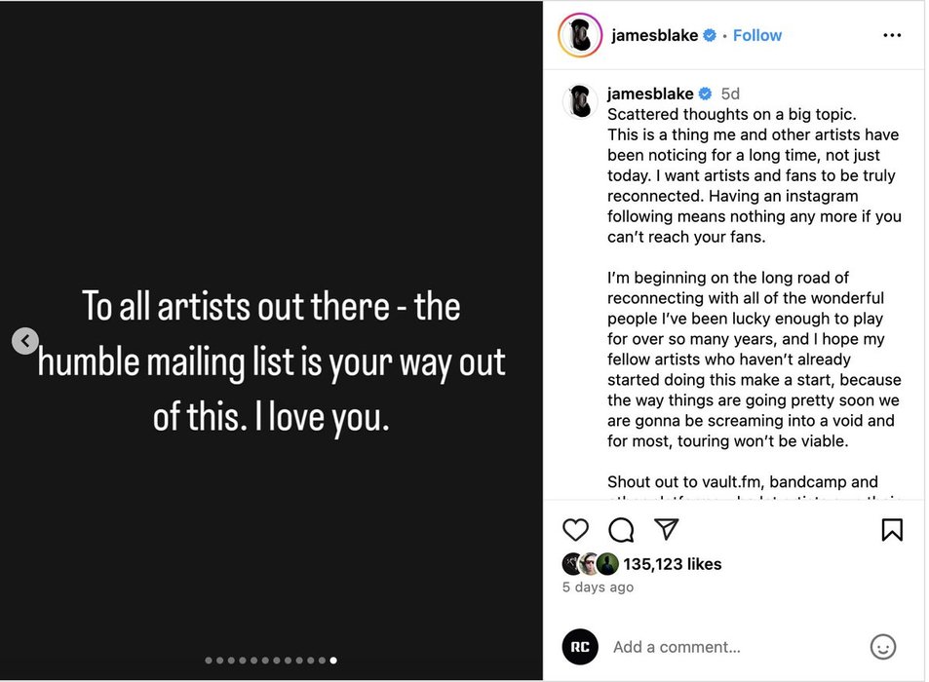The width and height of the screenshot is (929, 682).
Task: Open comments via speech bubble icon
Action: click(x=621, y=529)
